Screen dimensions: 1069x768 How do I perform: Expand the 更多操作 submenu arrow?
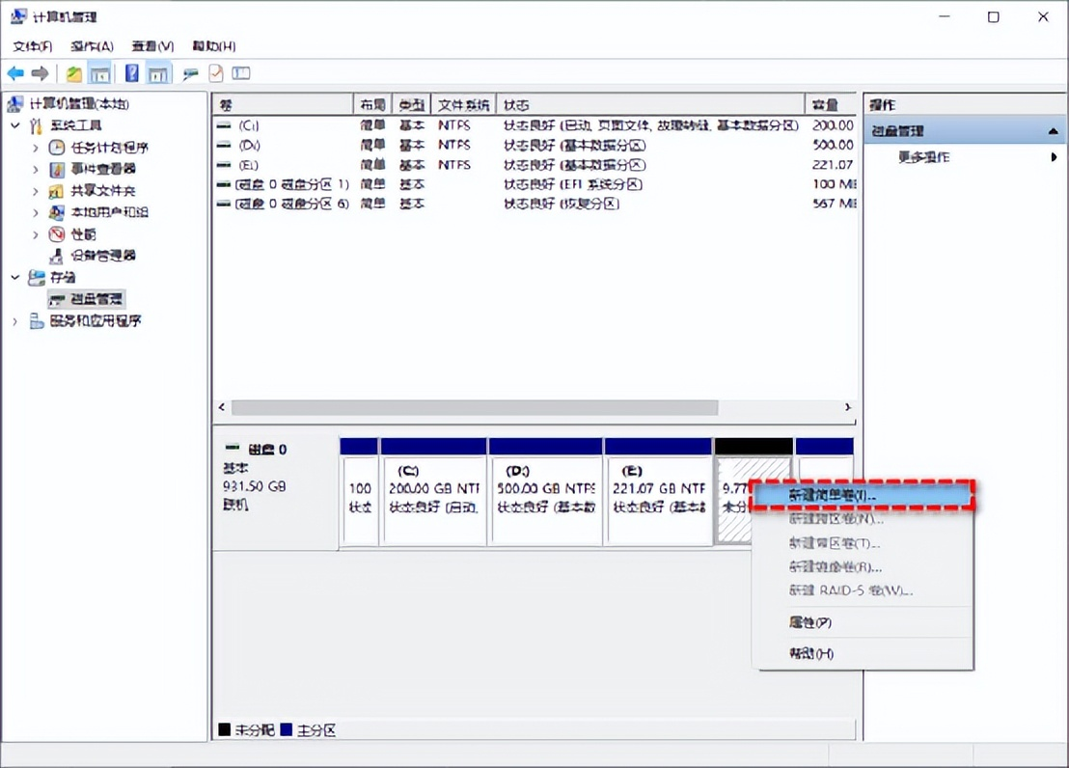tap(1054, 157)
